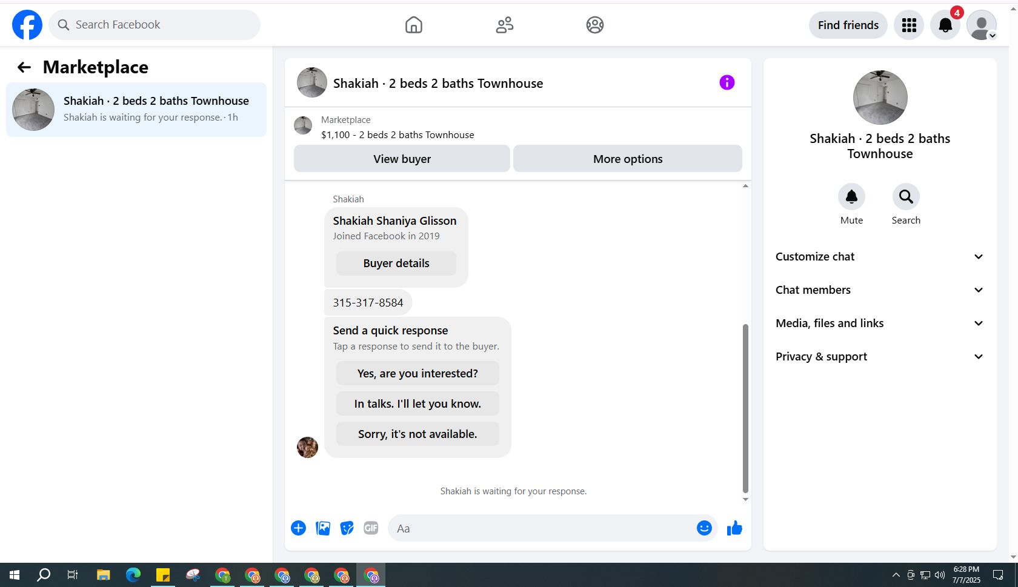Viewport: 1018px width, 587px height.
Task: Expand Chat members section
Action: point(880,290)
